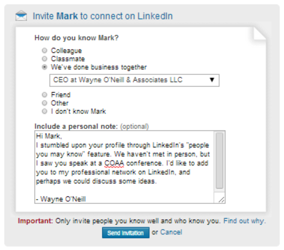Viewport: 284px width, 250px height.
Task: Click the envelope invitation icon
Action: [x=21, y=15]
